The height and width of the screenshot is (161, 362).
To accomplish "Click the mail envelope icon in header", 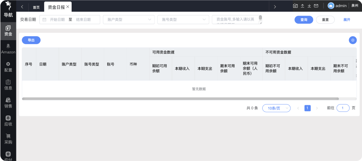I will click(316, 6).
